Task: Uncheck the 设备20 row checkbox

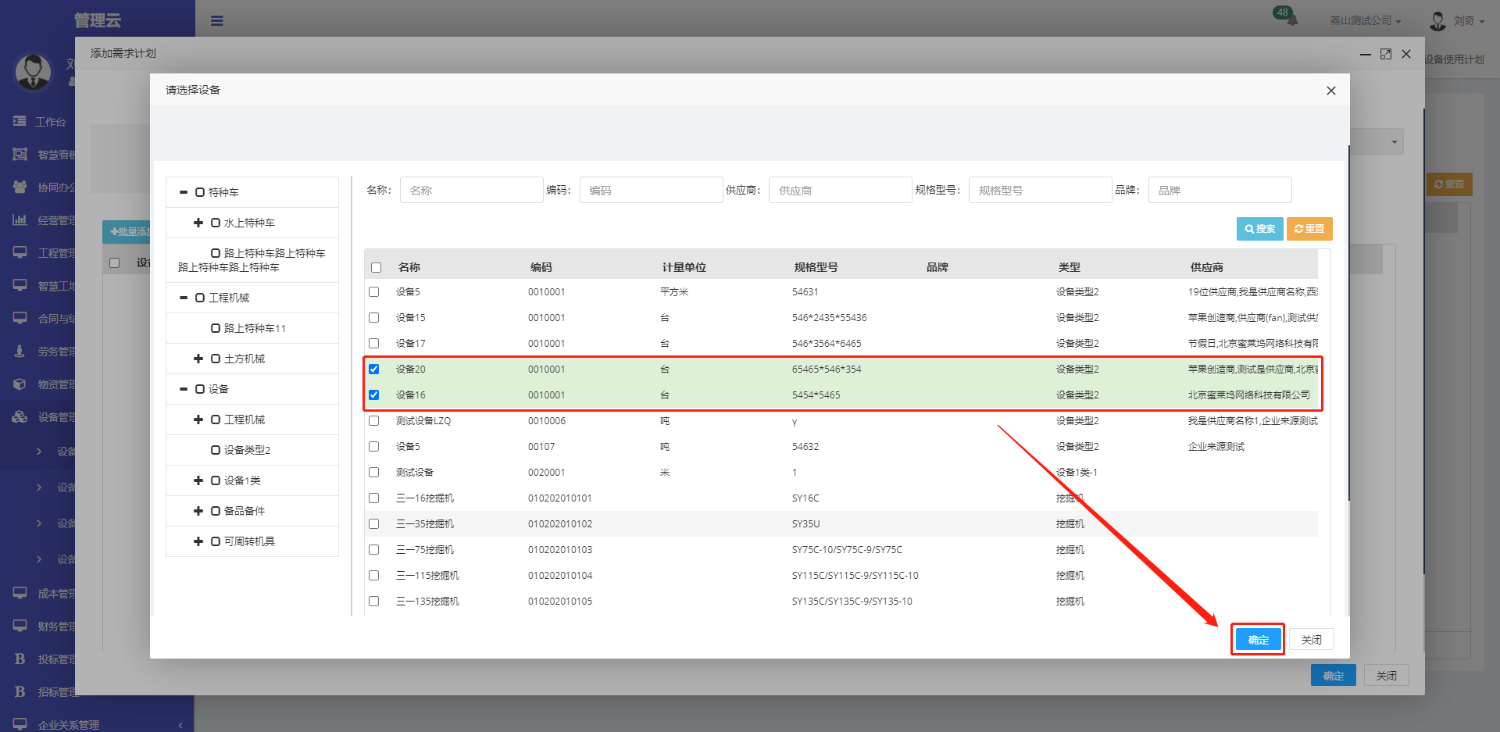Action: (x=374, y=370)
